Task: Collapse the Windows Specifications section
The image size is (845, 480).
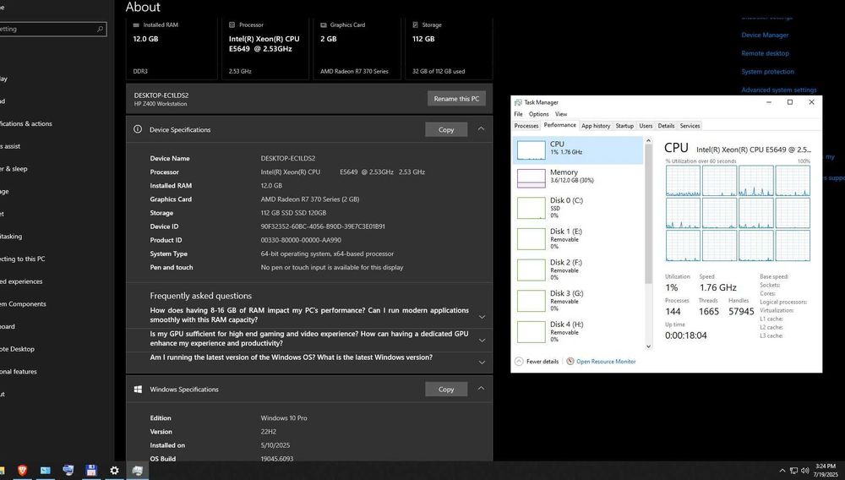Action: click(x=482, y=389)
